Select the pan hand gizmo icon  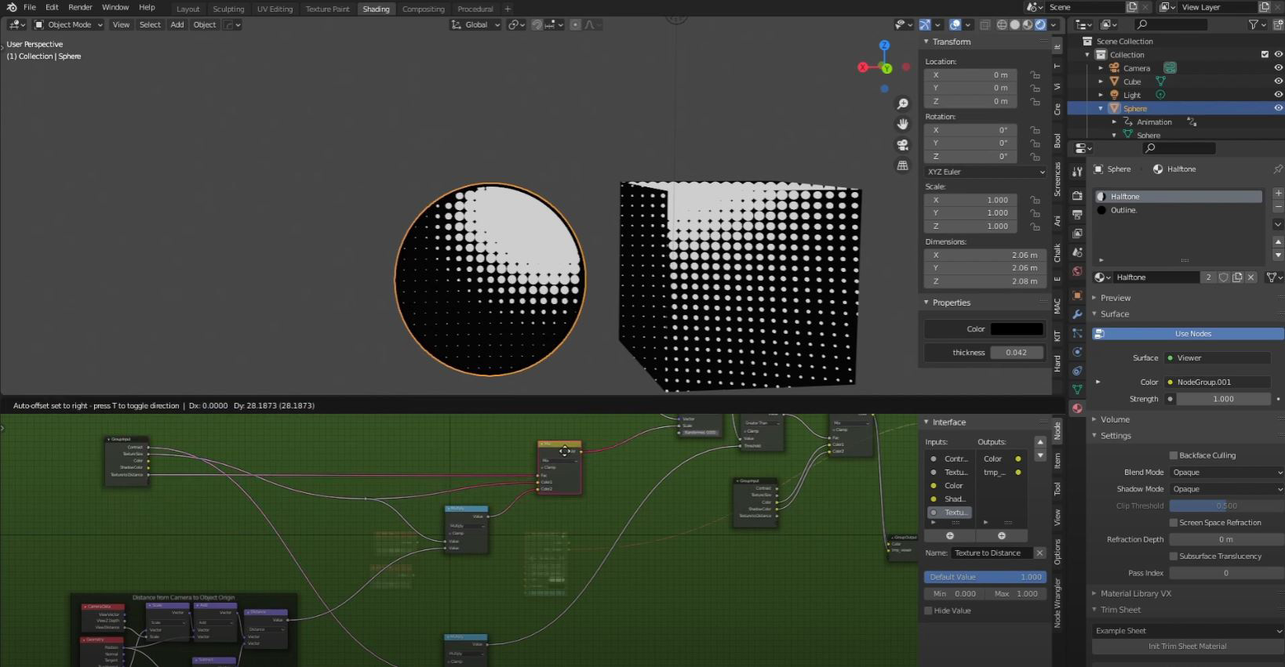point(903,124)
